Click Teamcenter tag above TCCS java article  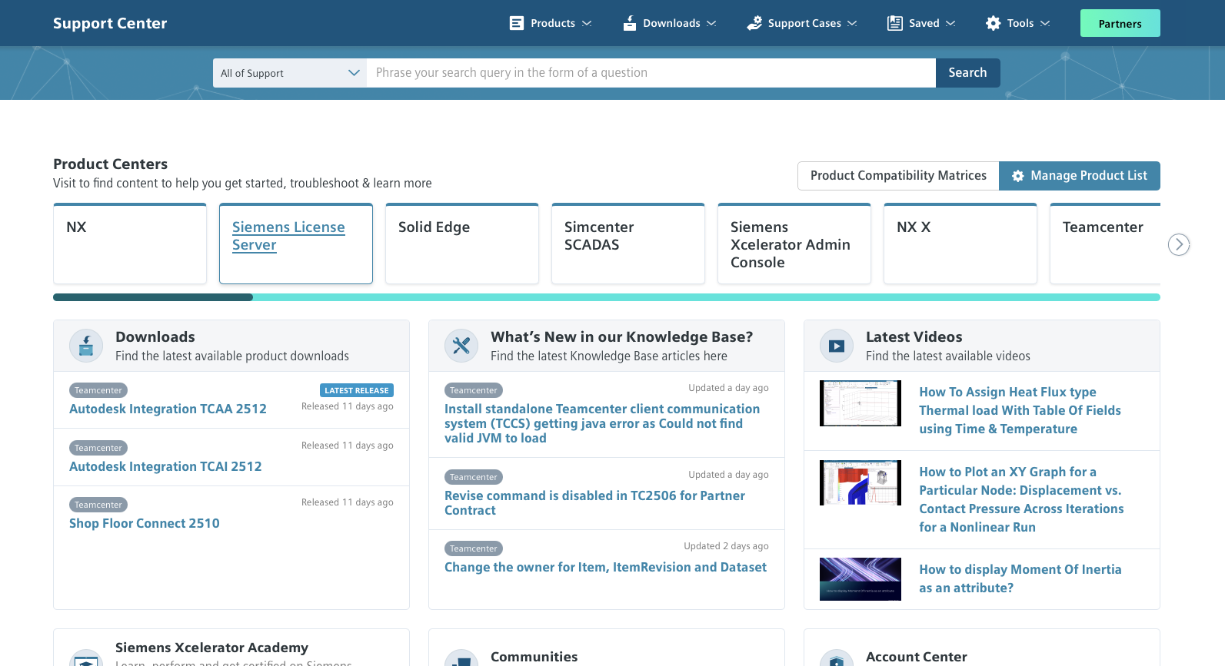tap(474, 391)
